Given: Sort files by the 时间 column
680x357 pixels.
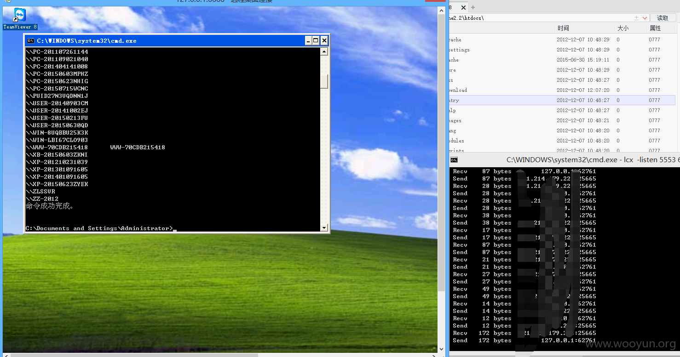Looking at the screenshot, I should pos(563,28).
